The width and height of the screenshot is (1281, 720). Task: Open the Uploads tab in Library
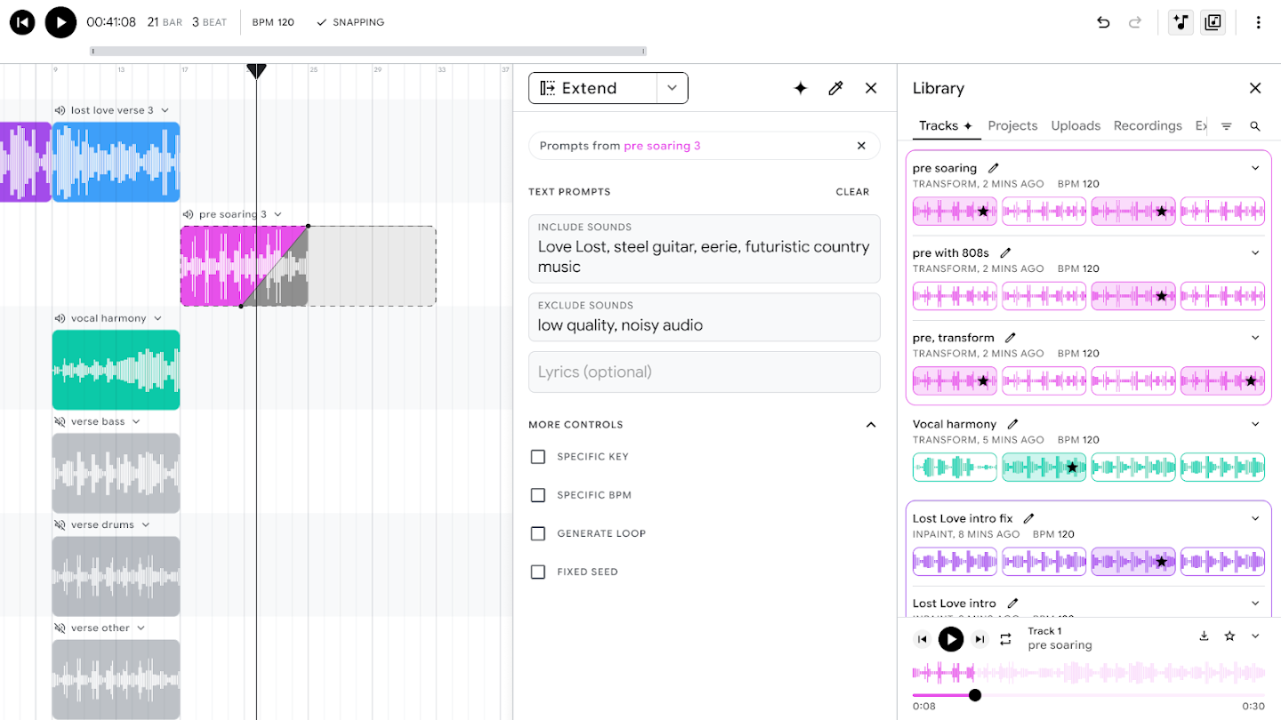tap(1076, 125)
